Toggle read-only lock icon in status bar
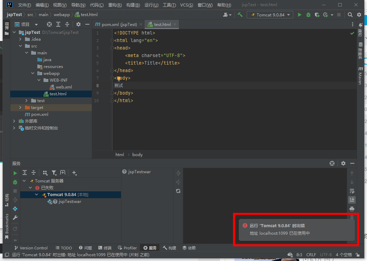Viewport: 367px width, 261px height. tap(358, 255)
